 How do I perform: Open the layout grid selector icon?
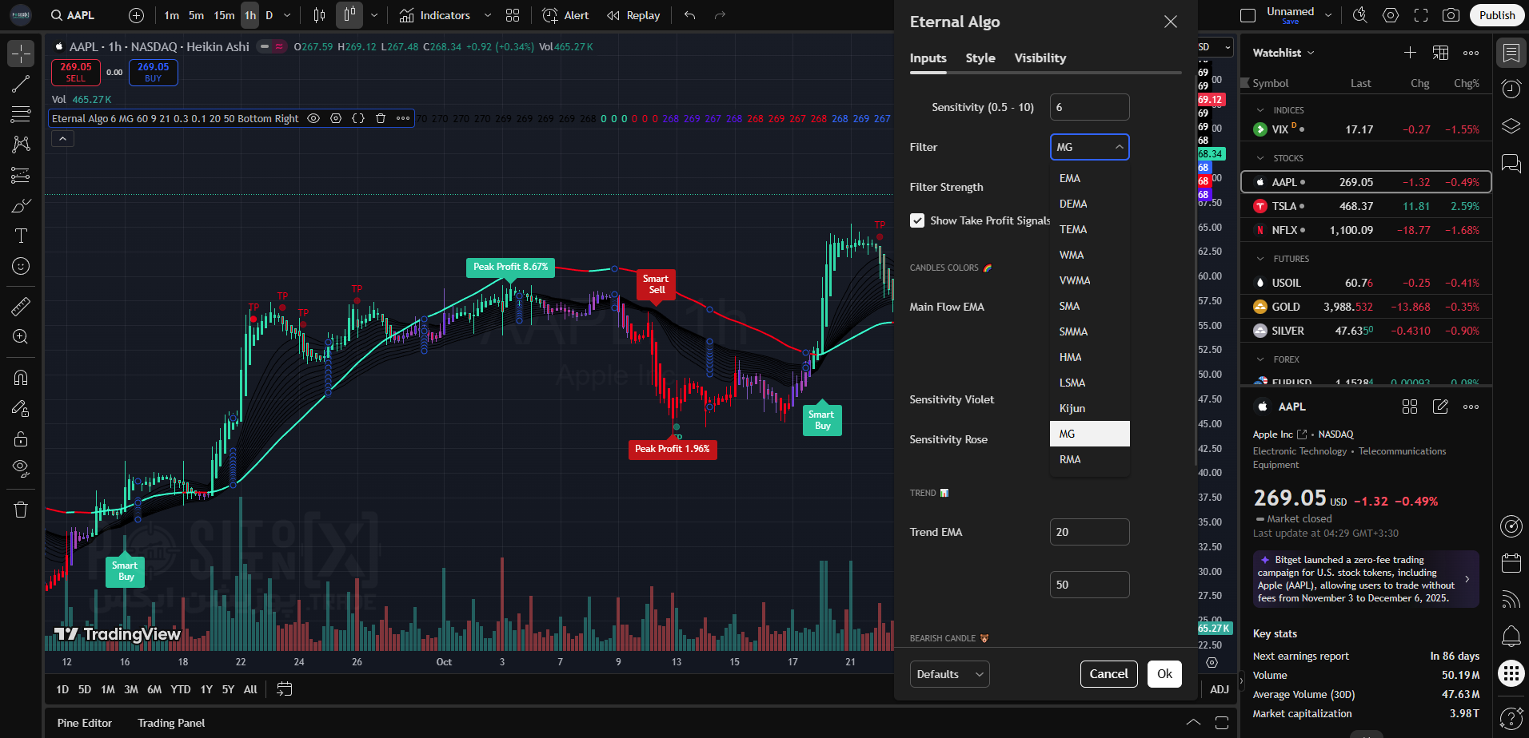tap(513, 15)
